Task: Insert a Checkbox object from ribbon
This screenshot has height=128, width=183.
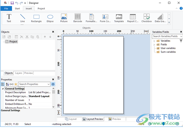Action: [147, 18]
